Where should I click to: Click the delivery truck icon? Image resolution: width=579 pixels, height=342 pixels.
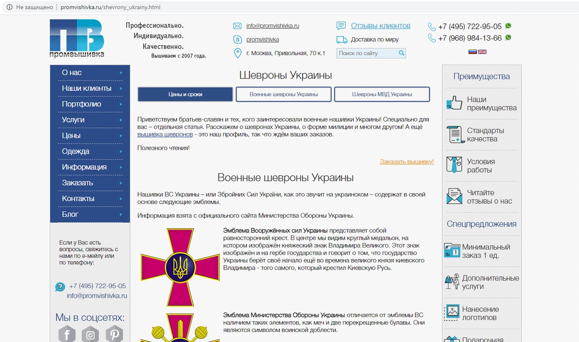(x=342, y=40)
